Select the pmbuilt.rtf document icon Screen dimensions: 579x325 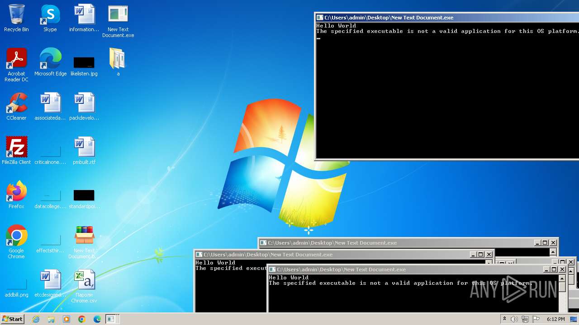(84, 151)
